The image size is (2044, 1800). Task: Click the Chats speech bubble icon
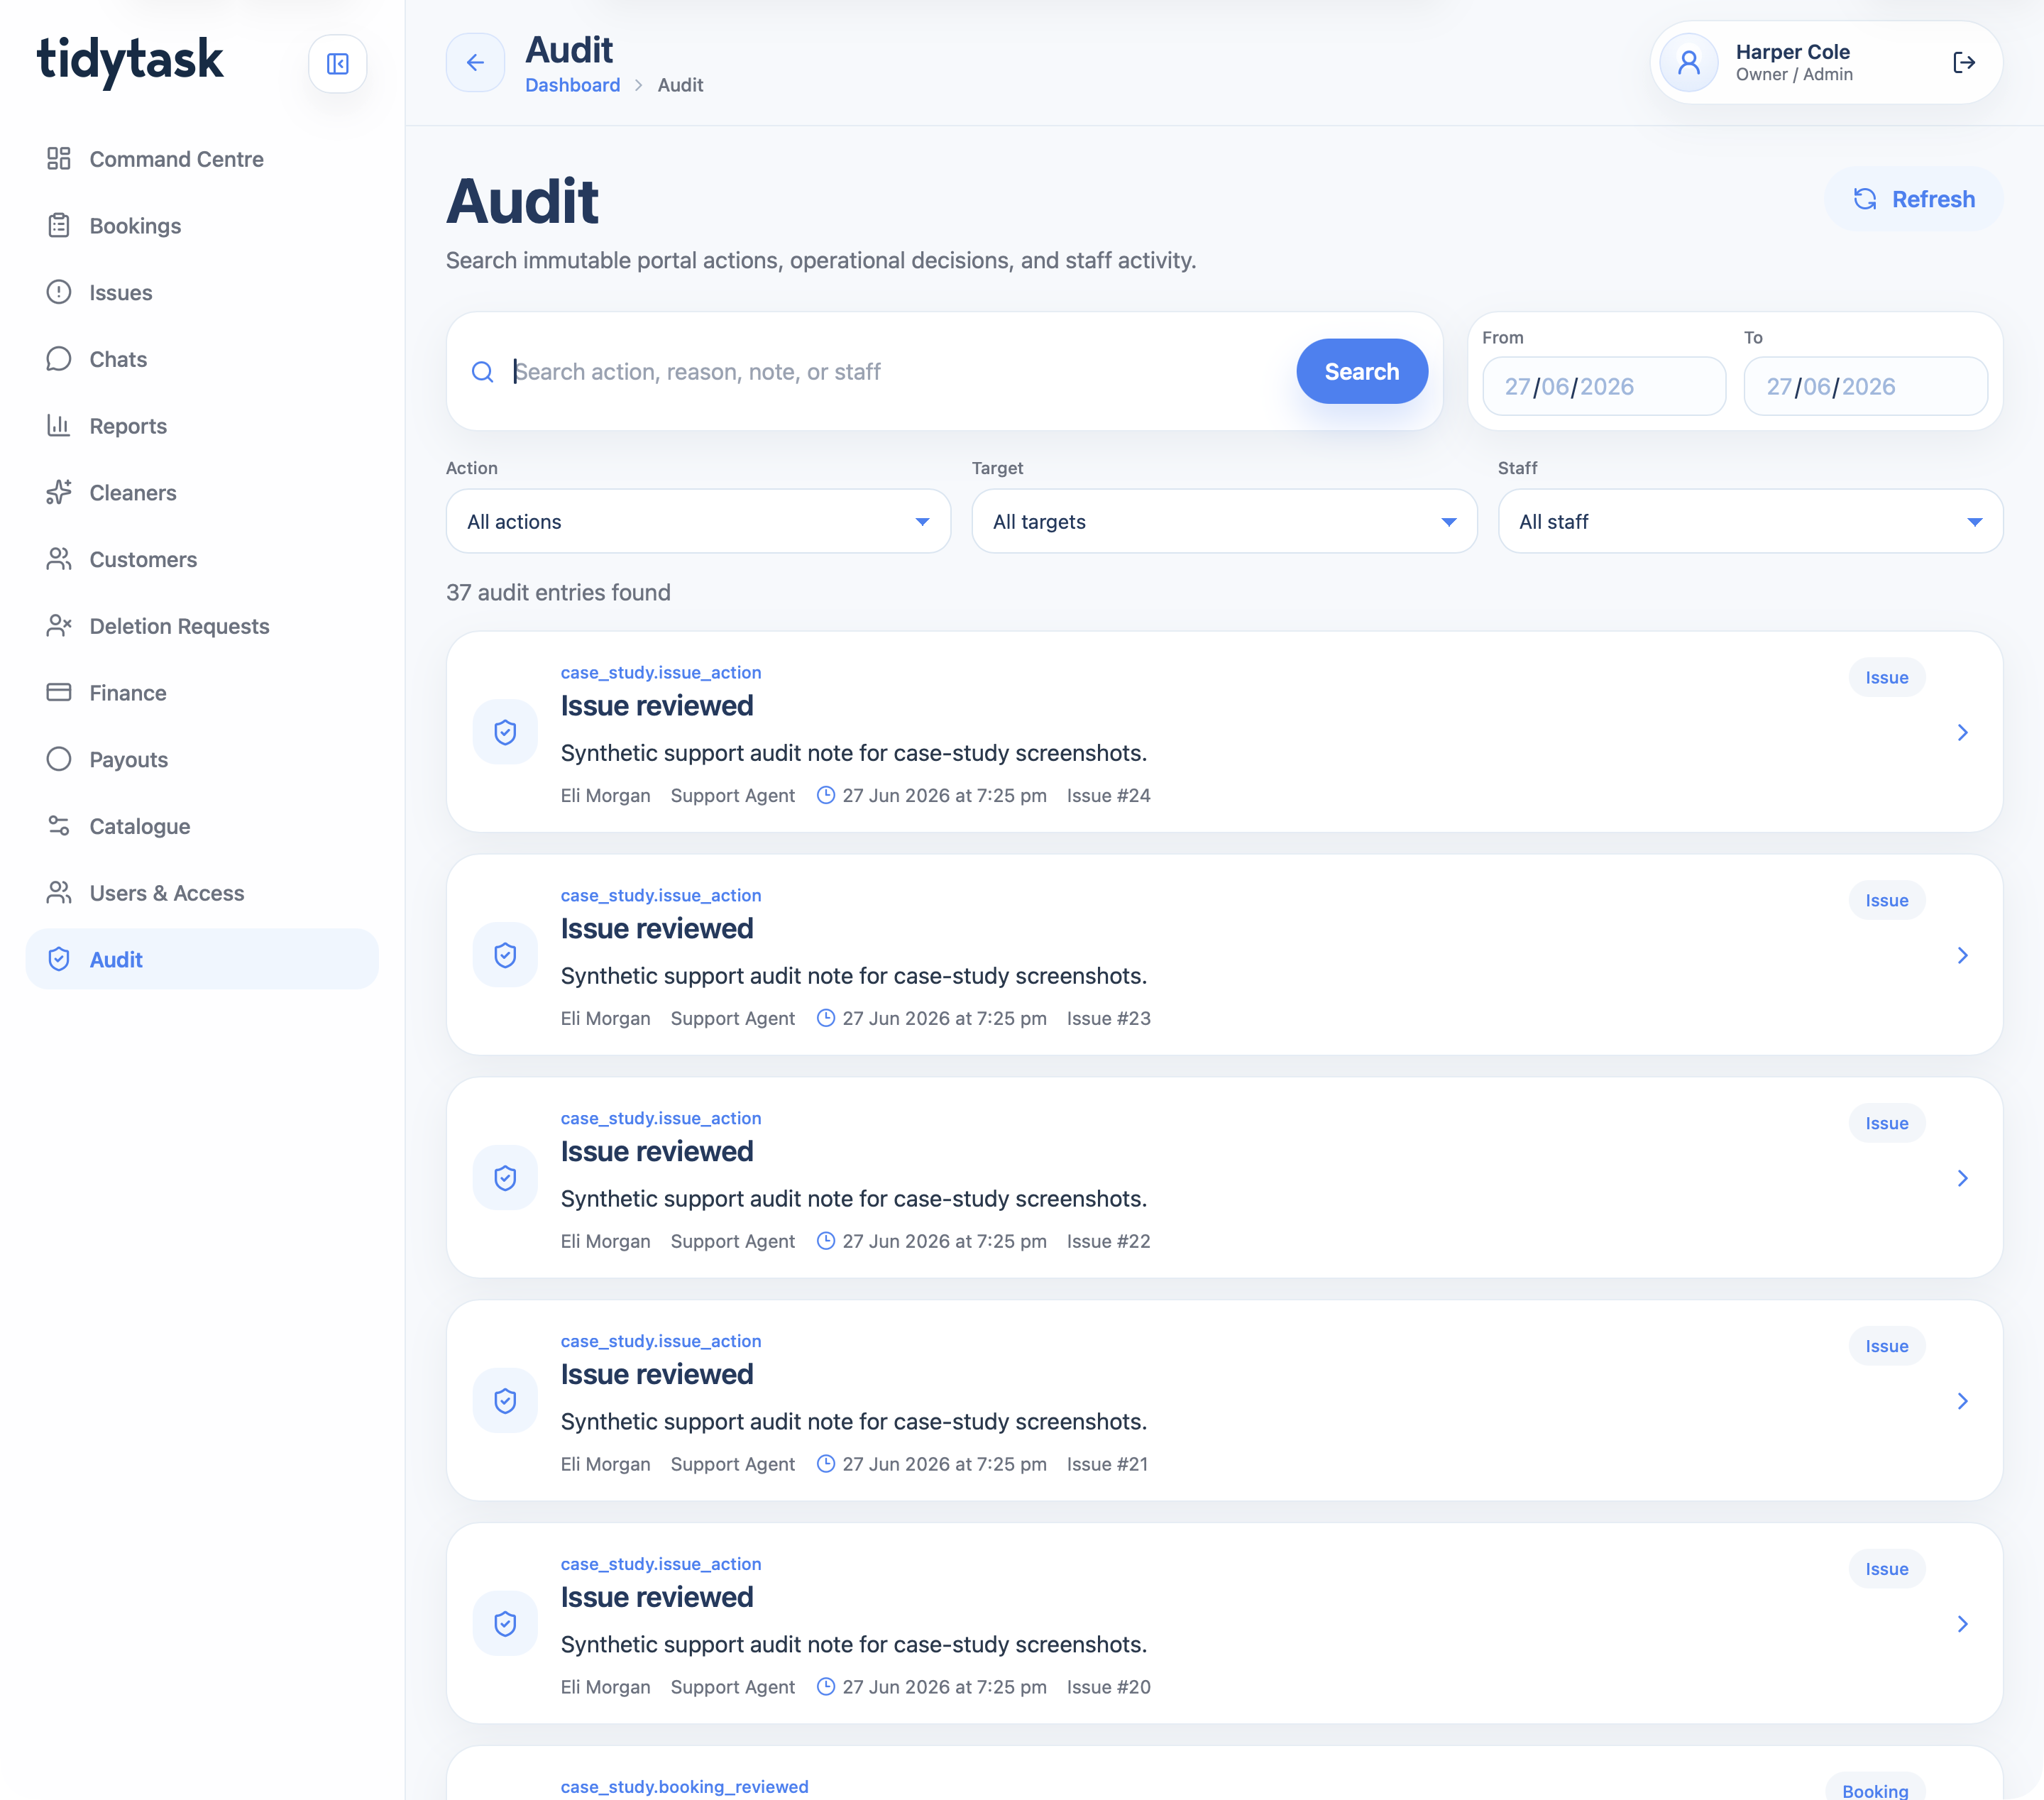(59, 358)
